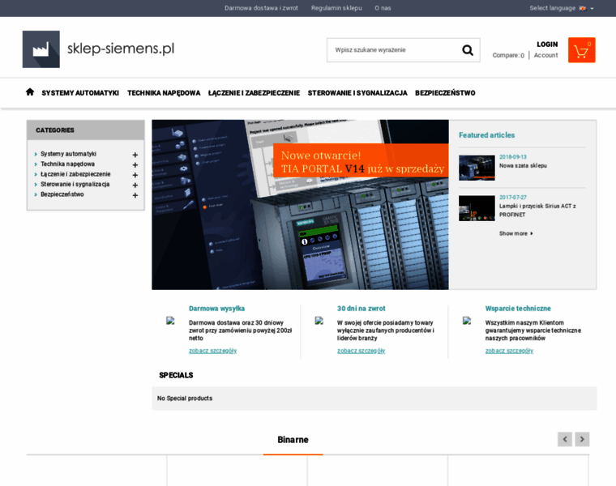Open SYSTEMY AUTOMATYKI menu
This screenshot has height=486, width=616.
click(x=80, y=93)
